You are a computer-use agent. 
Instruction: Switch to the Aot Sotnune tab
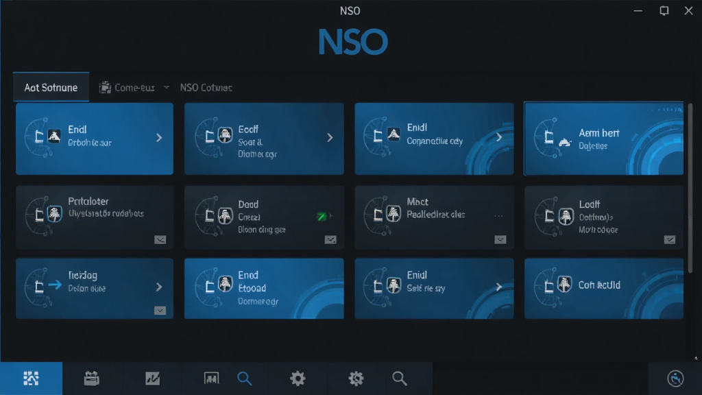click(x=51, y=87)
